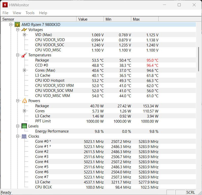Image resolution: width=202 pixels, height=195 pixels.
Task: Click the AMD Ryzen CPU chip icon
Action: 17,25
